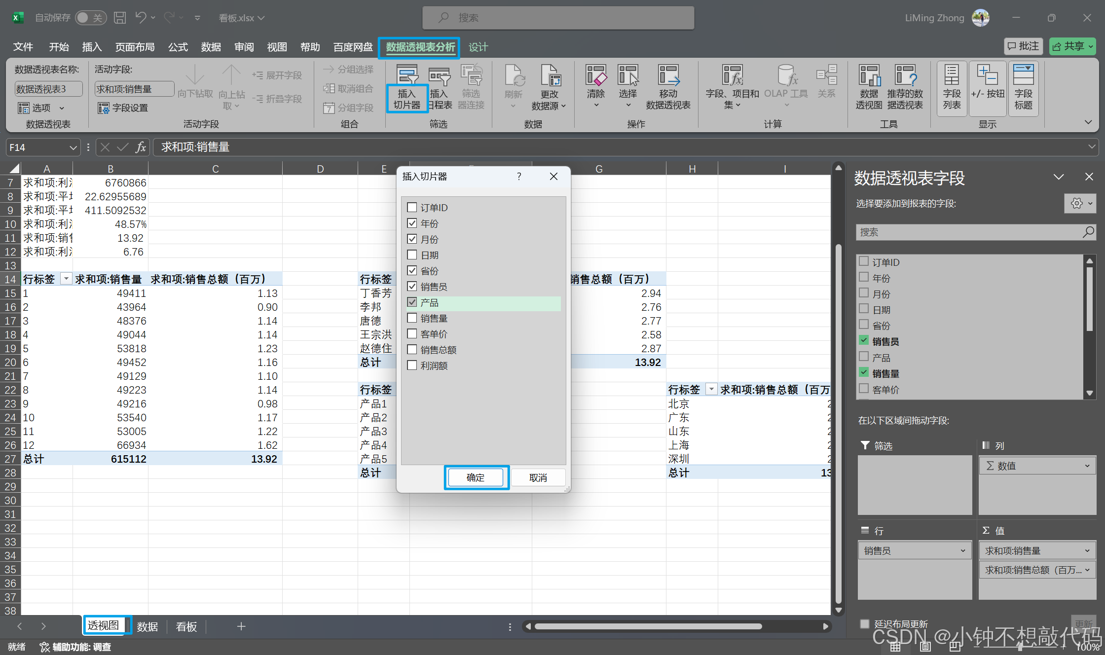Close the Insert Slicer dialog
The width and height of the screenshot is (1105, 655).
[x=553, y=176]
